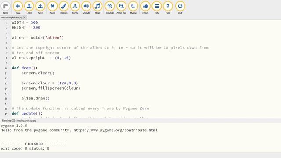Click line number 19 in the gutter
Viewport: 281px width, 158px height.
[x=6, y=114]
